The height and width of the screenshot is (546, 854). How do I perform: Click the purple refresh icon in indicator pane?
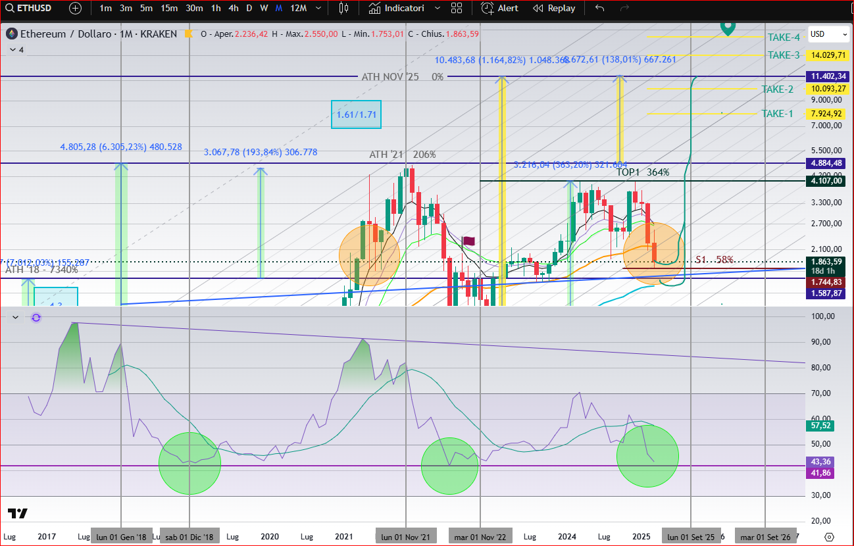tap(36, 318)
